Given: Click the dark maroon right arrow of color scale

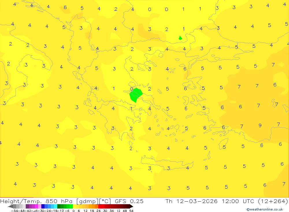Looking at the screenshot, I should (x=131, y=206).
